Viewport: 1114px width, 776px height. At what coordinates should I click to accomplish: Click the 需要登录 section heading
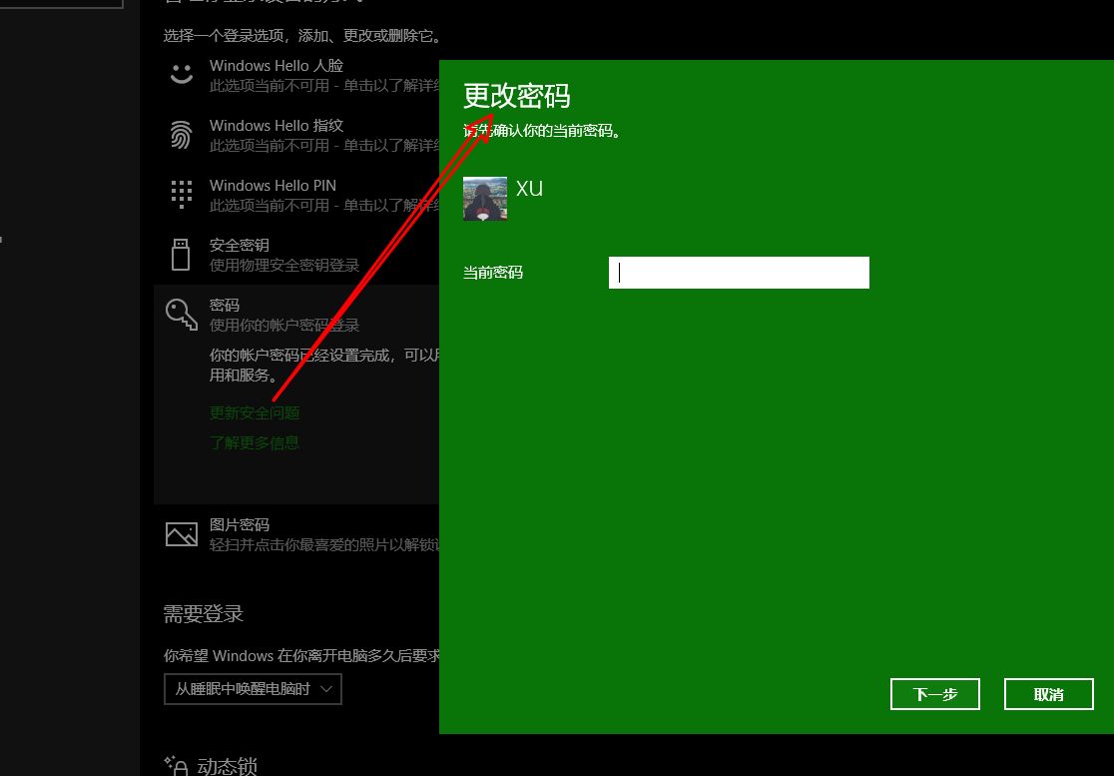[204, 613]
